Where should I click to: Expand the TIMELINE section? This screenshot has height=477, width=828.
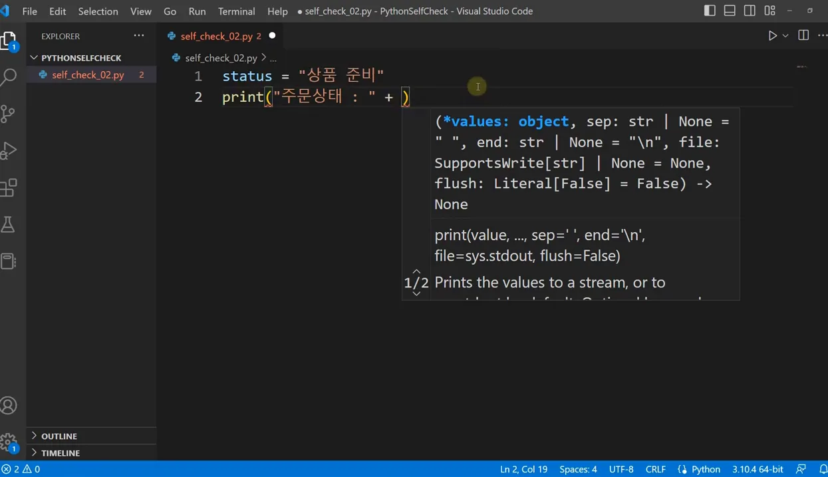[x=91, y=452]
